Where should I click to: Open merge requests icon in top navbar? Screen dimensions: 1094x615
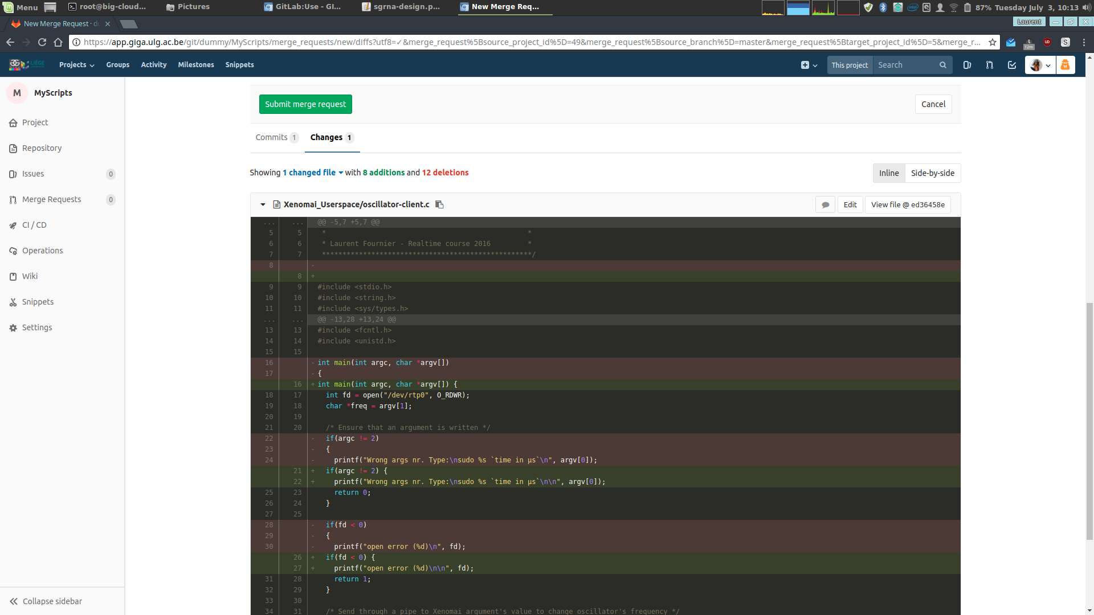pos(990,65)
